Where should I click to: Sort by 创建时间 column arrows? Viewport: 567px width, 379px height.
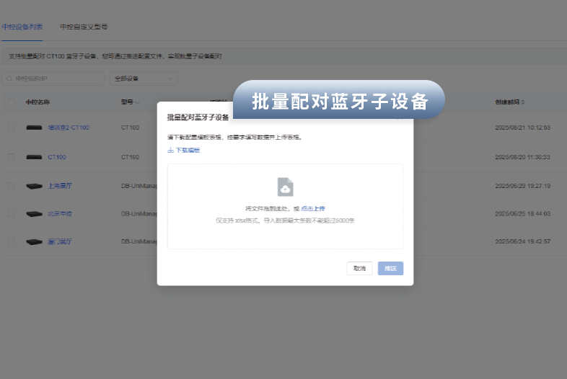click(x=523, y=102)
